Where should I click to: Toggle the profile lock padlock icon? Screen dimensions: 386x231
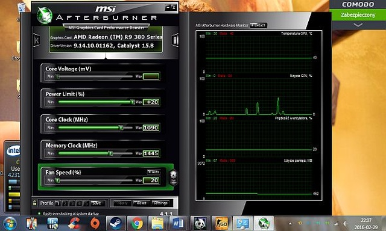click(35, 203)
